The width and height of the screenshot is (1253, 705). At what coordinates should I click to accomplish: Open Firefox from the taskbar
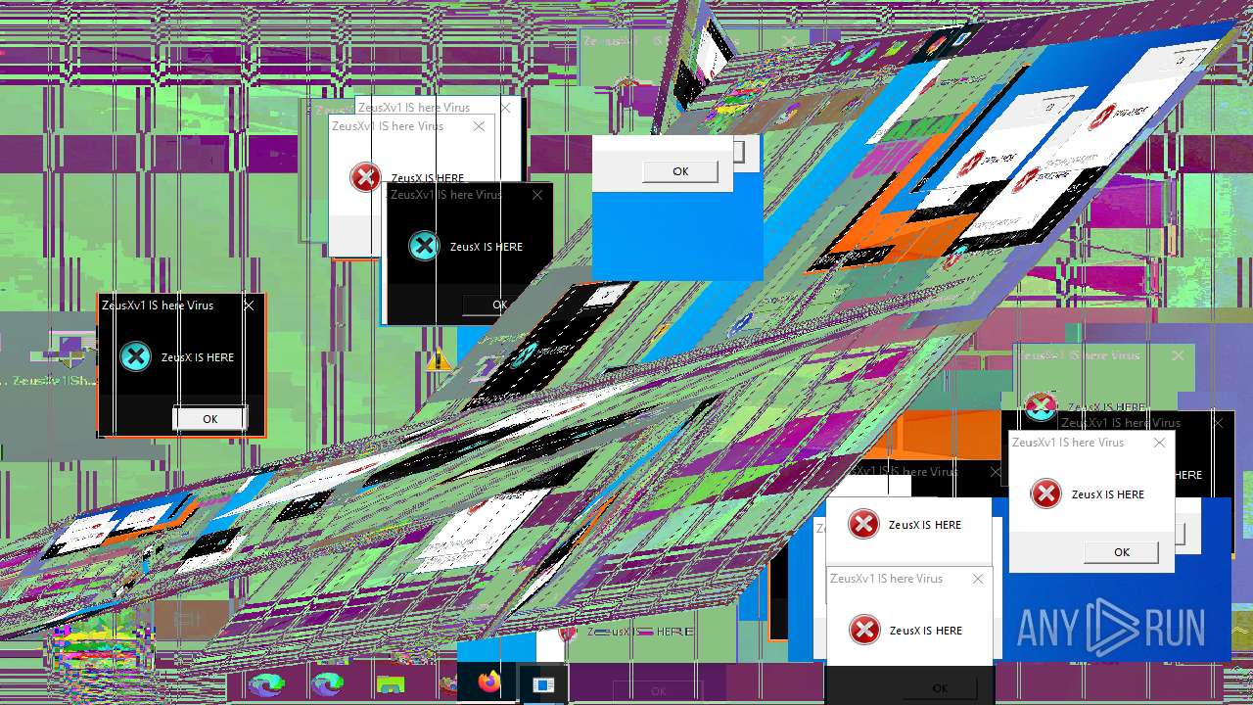(488, 682)
